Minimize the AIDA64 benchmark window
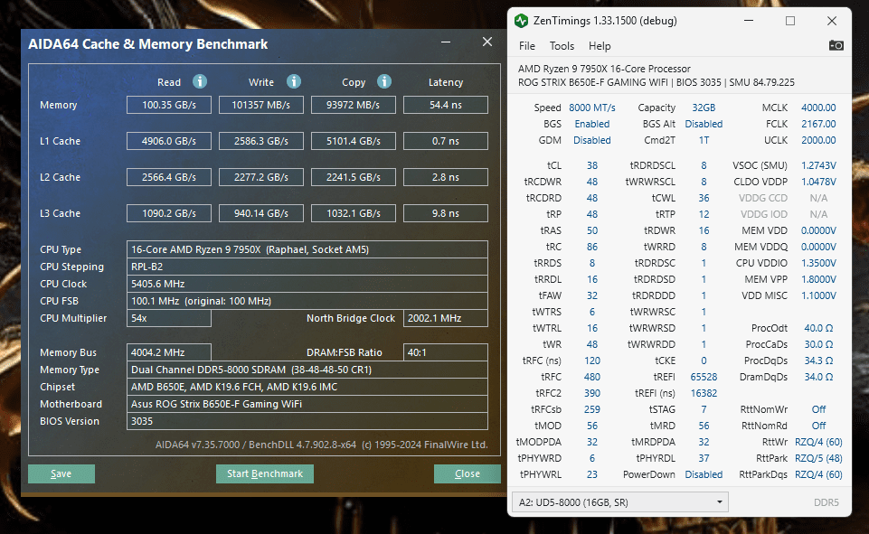 446,42
